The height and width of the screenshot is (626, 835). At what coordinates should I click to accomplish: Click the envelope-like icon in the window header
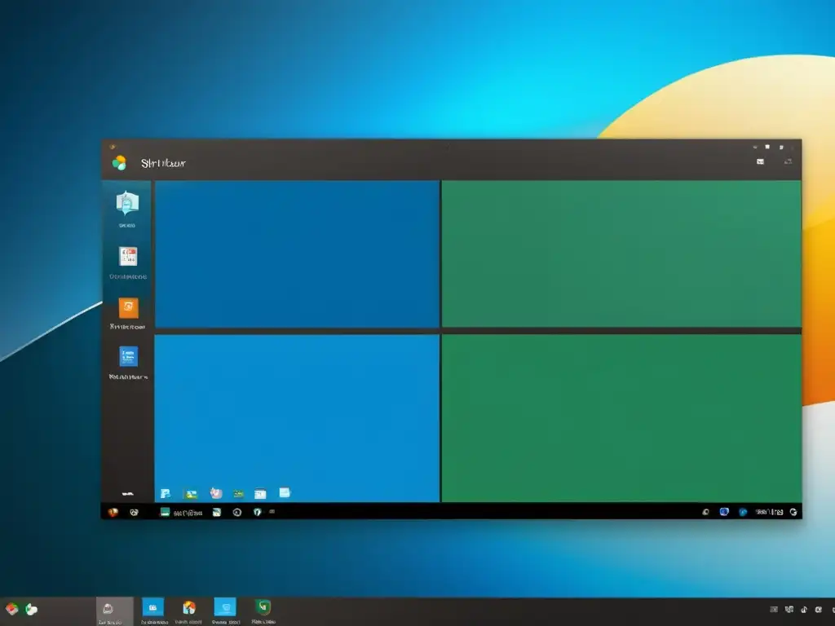761,161
